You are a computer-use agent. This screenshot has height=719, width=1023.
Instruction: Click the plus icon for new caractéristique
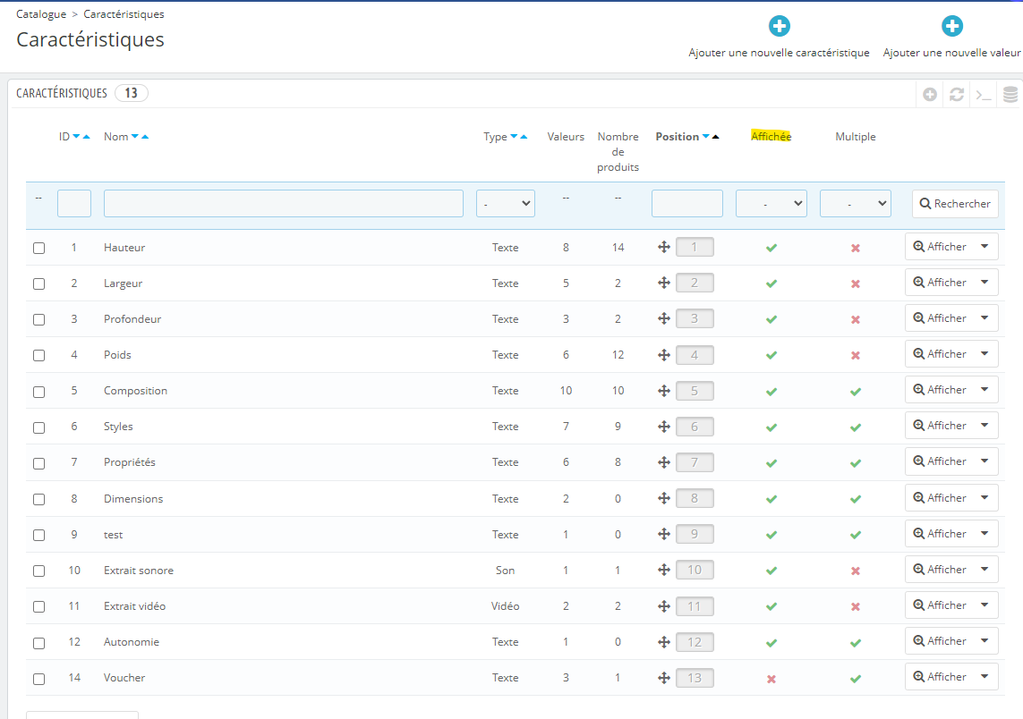[779, 26]
